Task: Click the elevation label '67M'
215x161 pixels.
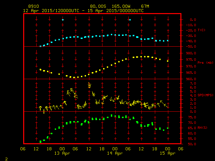Action: (x=145, y=6)
